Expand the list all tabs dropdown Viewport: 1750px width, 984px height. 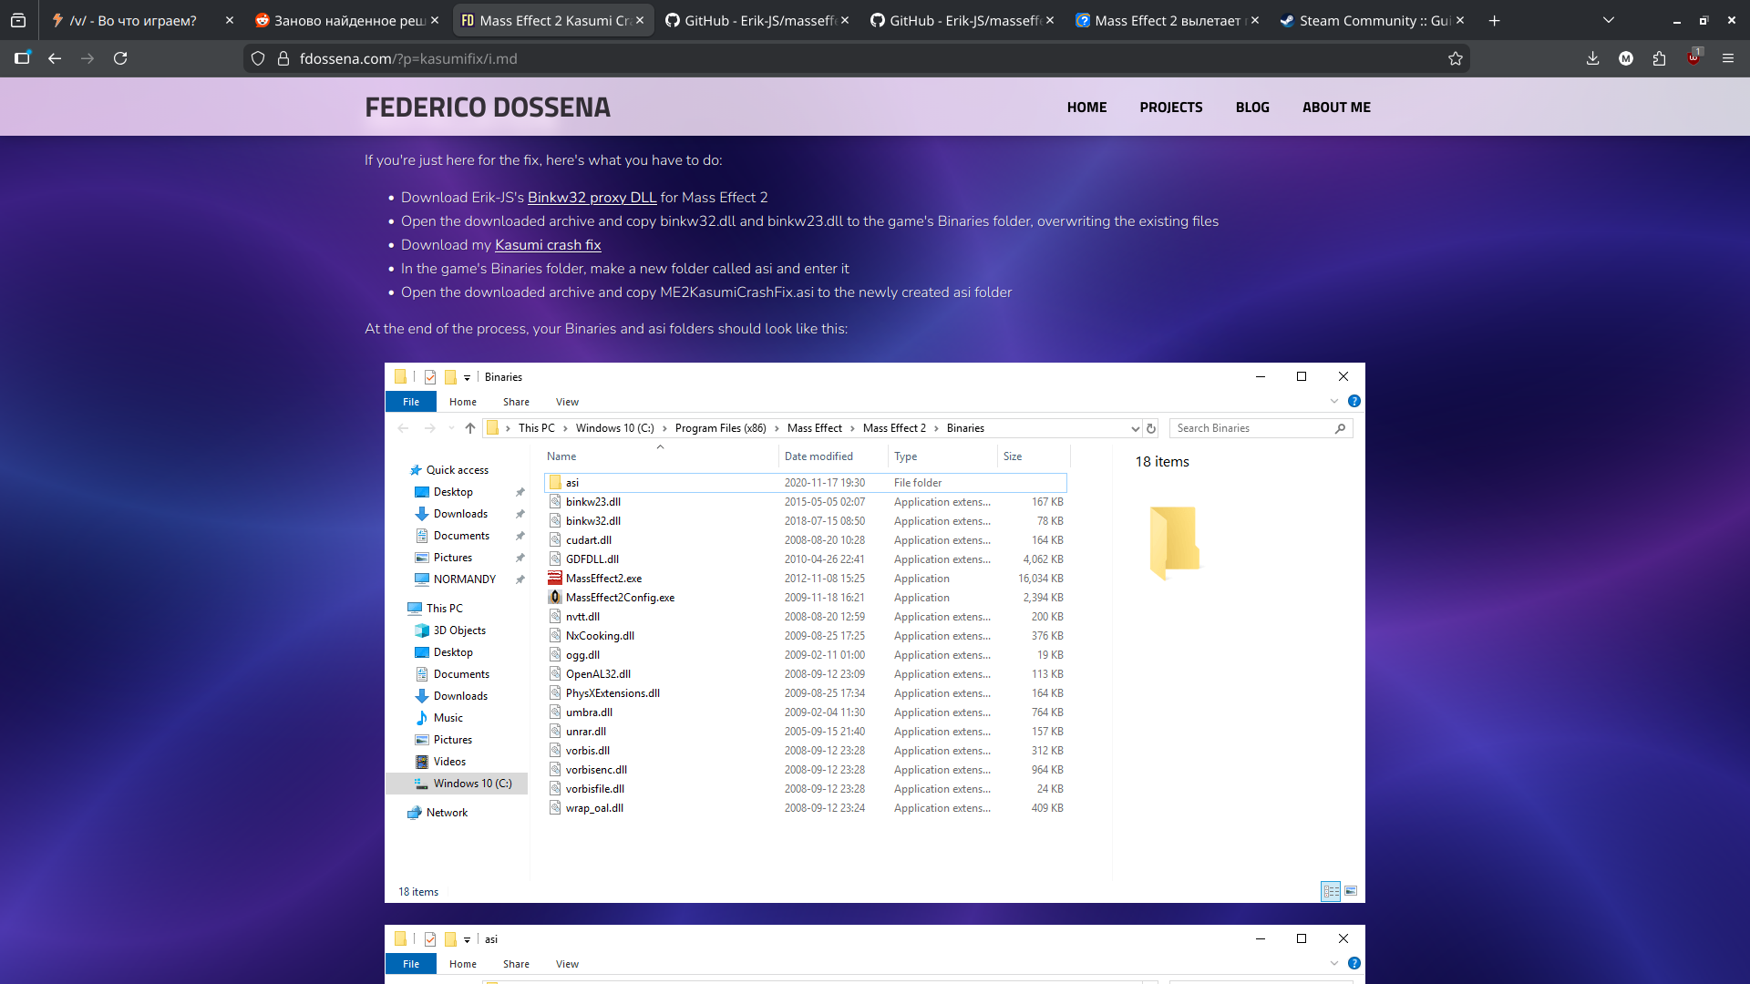(1609, 20)
